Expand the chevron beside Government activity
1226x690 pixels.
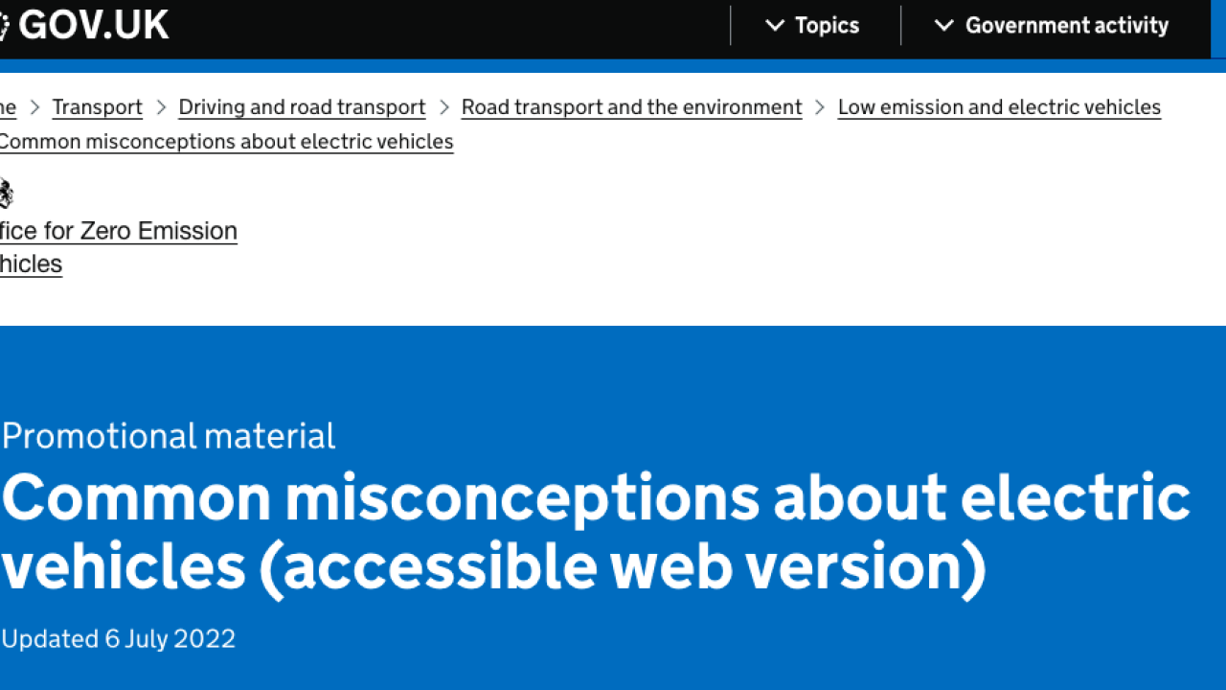(944, 26)
